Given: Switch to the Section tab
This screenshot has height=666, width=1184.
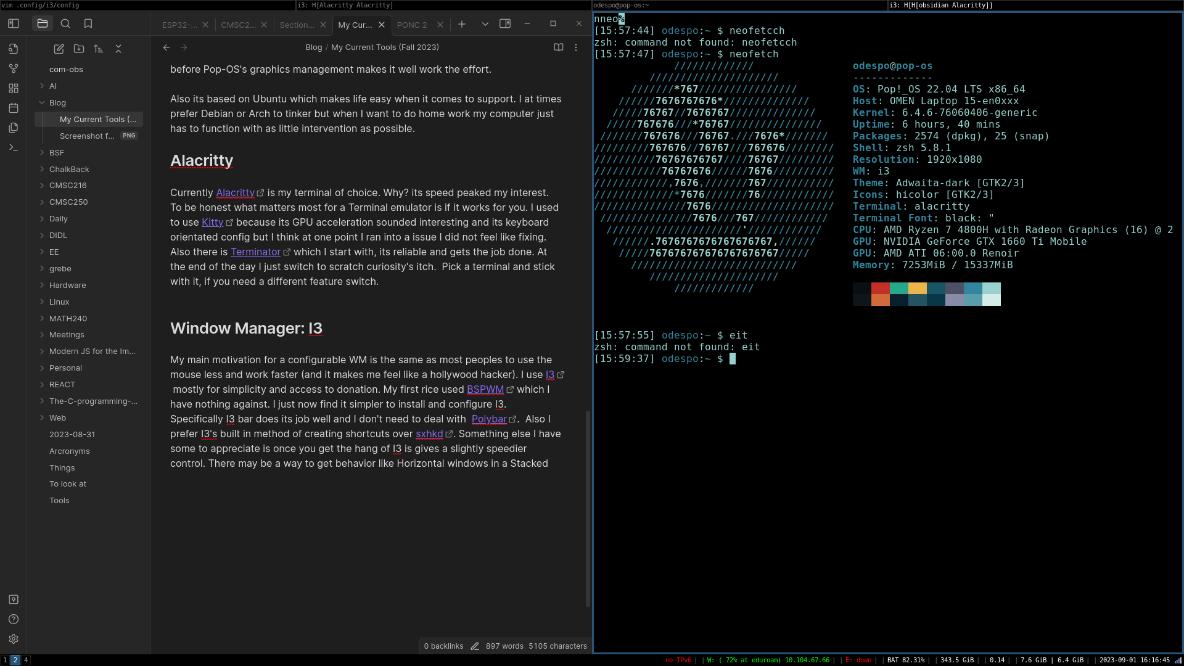Looking at the screenshot, I should tap(297, 25).
